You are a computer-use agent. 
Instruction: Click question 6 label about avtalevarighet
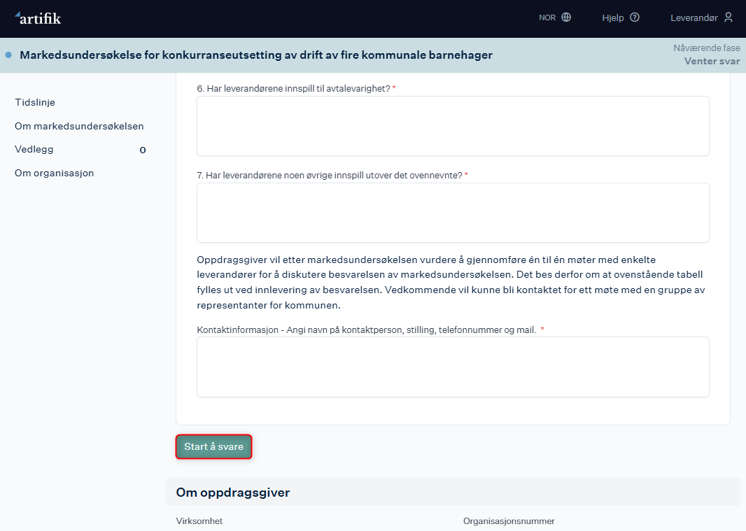293,88
